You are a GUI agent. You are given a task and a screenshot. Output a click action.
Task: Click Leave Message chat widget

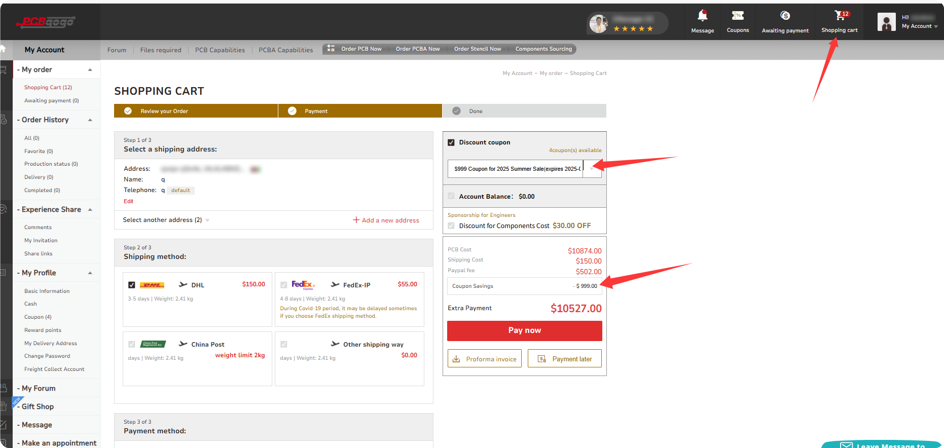coord(882,444)
